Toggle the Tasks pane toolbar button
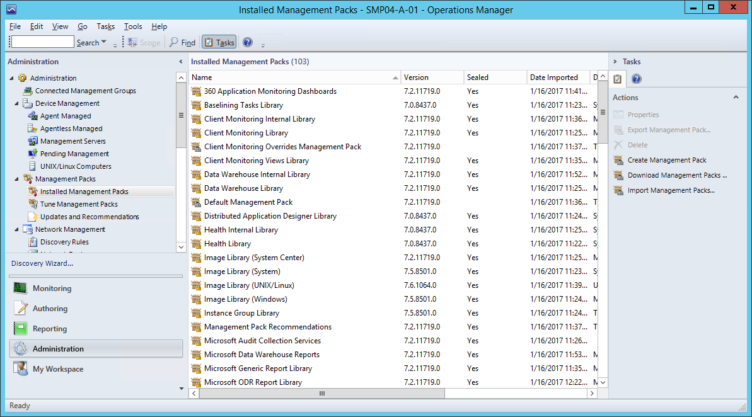The height and width of the screenshot is (417, 752). click(x=219, y=42)
